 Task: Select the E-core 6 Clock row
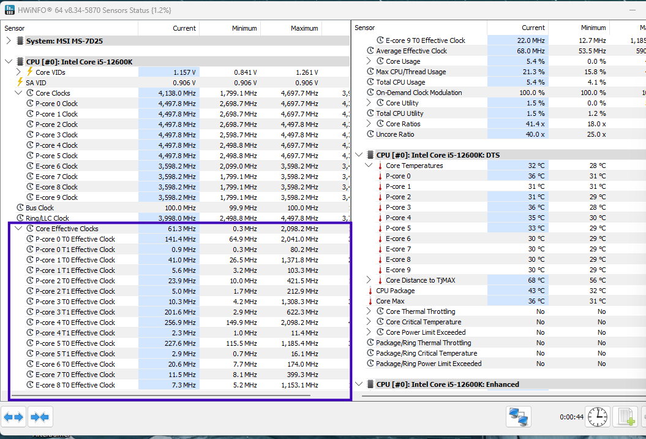pos(175,166)
